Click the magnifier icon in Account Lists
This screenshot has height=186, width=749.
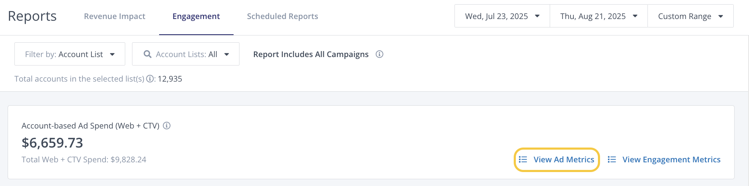pyautogui.click(x=148, y=54)
